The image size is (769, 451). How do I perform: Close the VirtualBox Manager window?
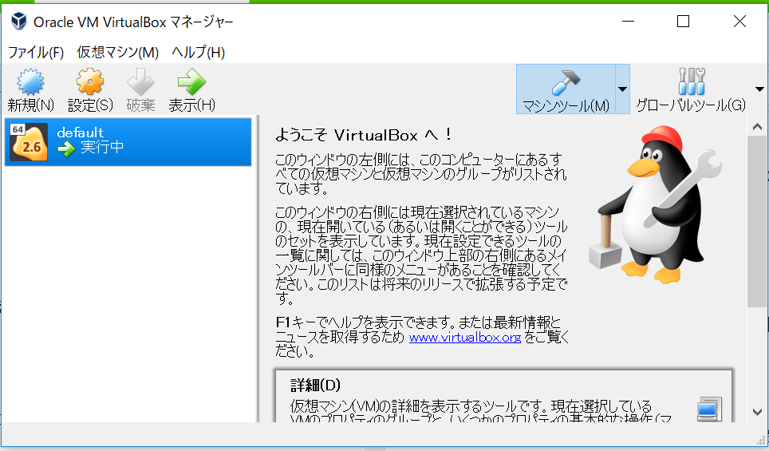[x=739, y=21]
